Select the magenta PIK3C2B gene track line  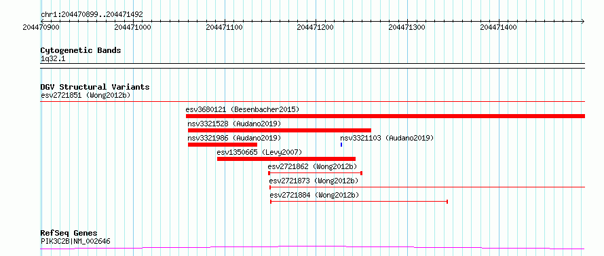tap(312, 248)
